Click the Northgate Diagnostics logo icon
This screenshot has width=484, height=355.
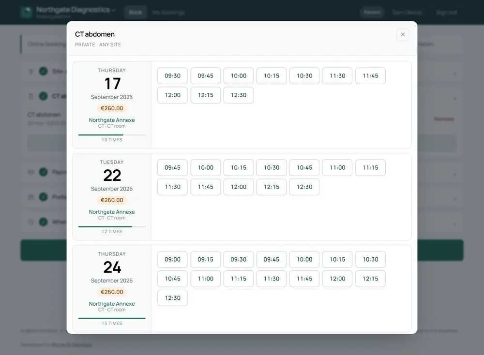[x=26, y=13]
